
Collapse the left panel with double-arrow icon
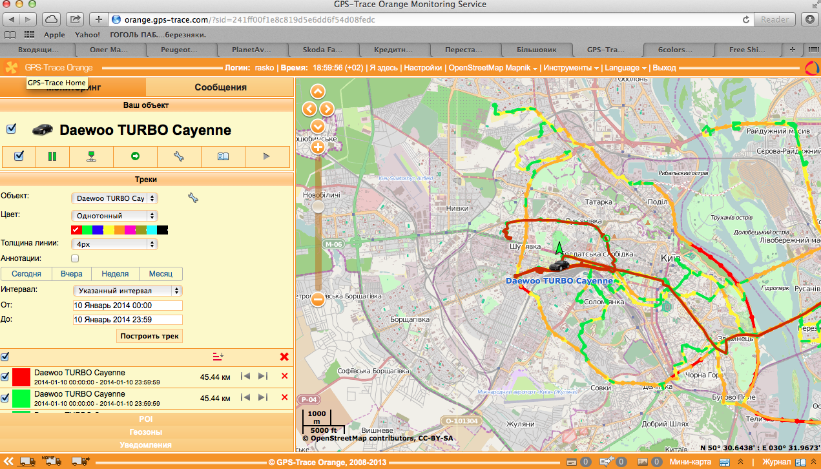9,461
